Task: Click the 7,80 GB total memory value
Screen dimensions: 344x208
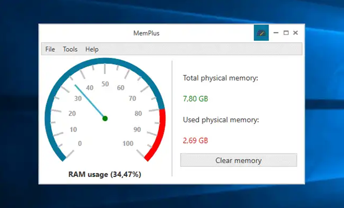Action: point(196,98)
